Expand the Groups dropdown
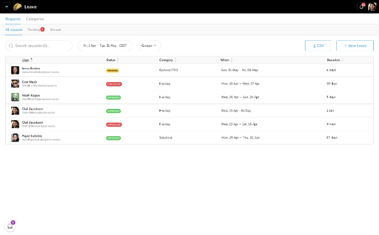This screenshot has height=235, width=379. click(x=149, y=46)
